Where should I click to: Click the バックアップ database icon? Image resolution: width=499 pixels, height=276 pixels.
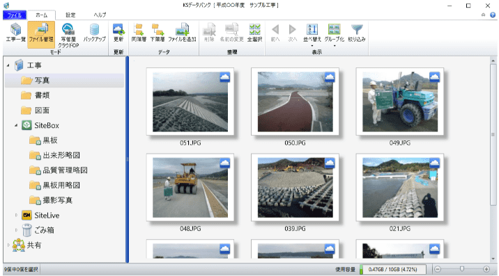(x=94, y=33)
